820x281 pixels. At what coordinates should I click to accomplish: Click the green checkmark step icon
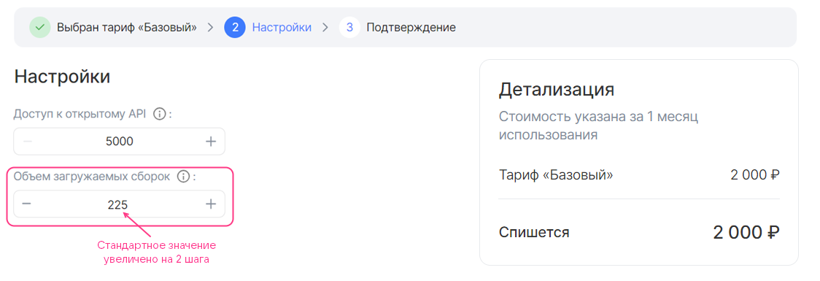click(x=39, y=27)
